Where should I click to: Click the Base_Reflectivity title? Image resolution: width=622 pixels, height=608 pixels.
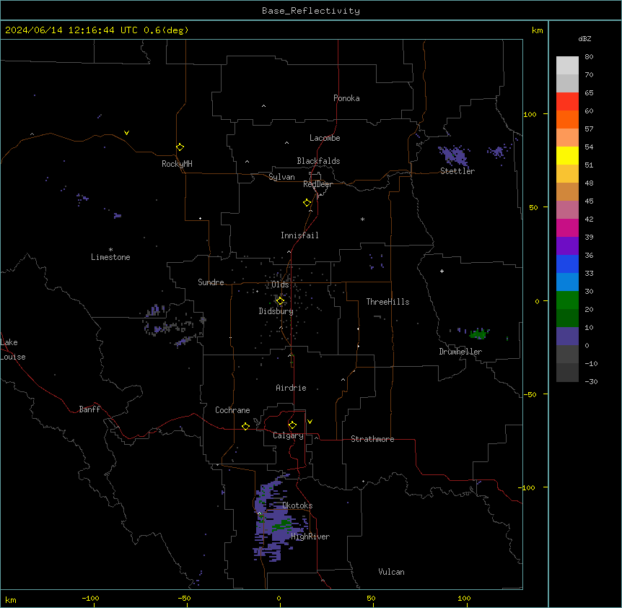(311, 11)
